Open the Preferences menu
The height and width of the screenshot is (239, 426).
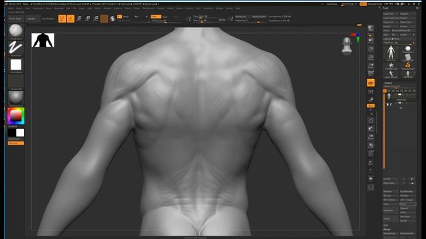pyautogui.click(x=148, y=9)
